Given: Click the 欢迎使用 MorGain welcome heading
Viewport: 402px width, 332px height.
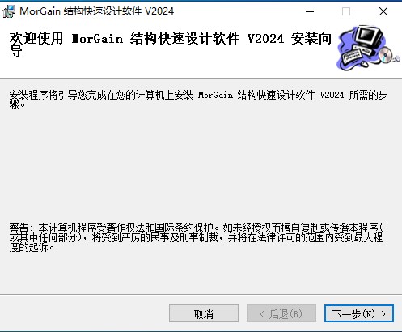Looking at the screenshot, I should 171,45.
